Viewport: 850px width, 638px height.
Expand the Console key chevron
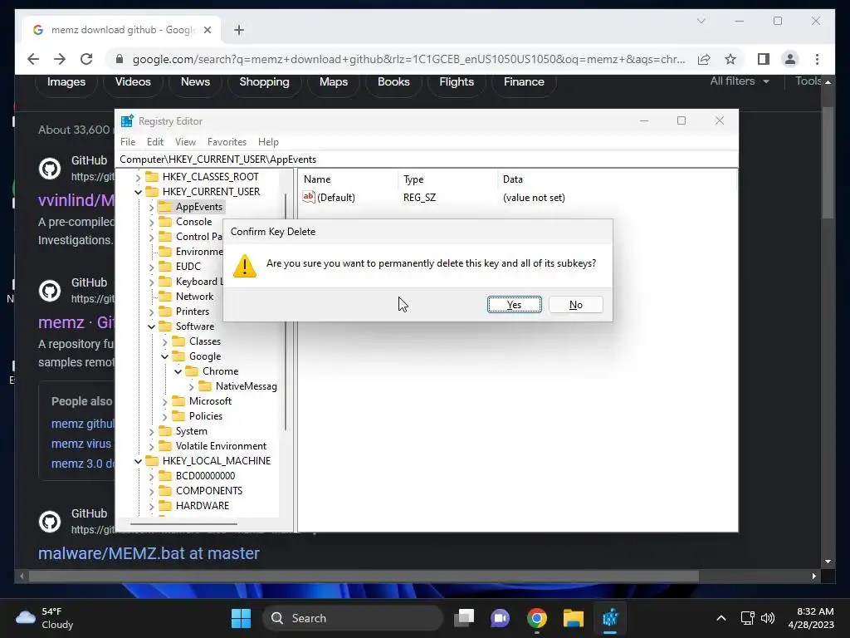tap(152, 222)
